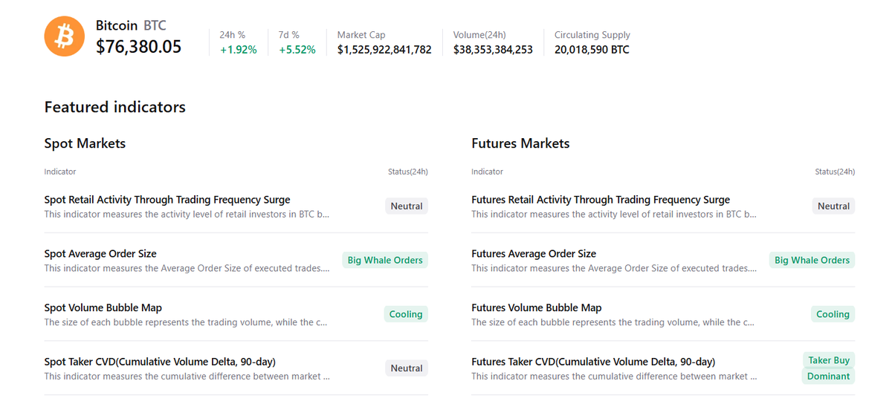
Task: Open the Futures Volume Bubble Map indicator
Action: 537,308
